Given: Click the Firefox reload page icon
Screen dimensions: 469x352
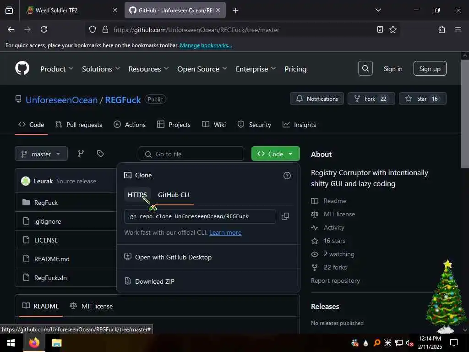Looking at the screenshot, I should tap(44, 29).
